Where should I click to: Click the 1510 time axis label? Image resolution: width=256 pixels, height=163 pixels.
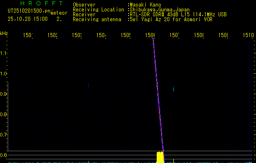point(248,35)
